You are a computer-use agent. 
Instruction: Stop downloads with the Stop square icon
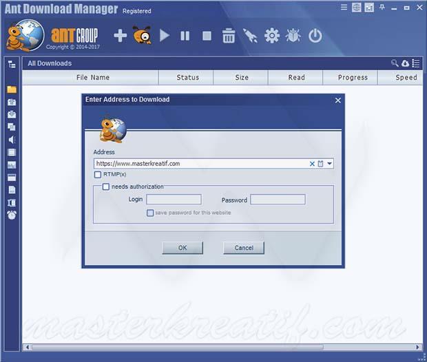[207, 36]
